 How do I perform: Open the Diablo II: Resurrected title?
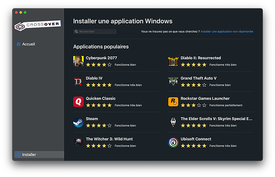[x=201, y=58]
